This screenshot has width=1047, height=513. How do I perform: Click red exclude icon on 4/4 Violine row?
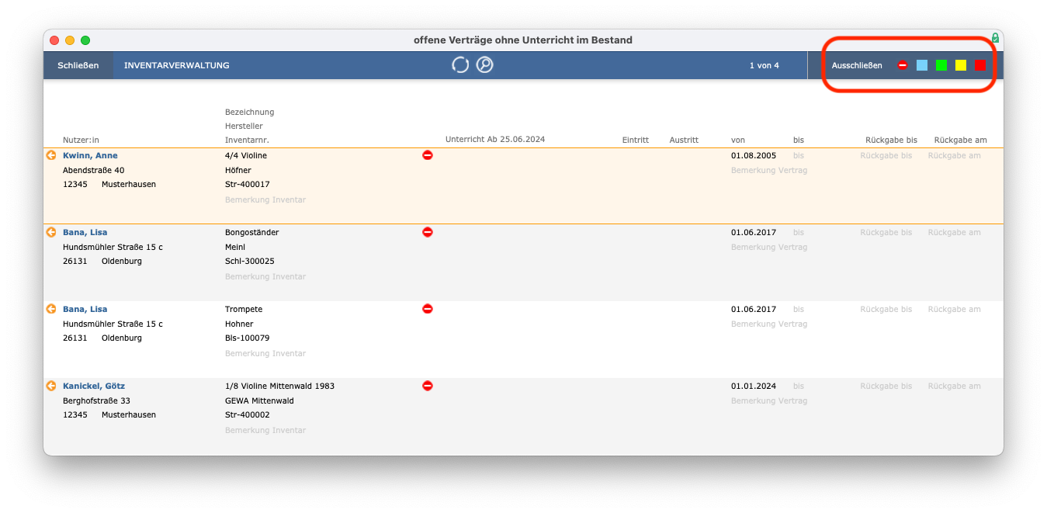[x=428, y=155]
